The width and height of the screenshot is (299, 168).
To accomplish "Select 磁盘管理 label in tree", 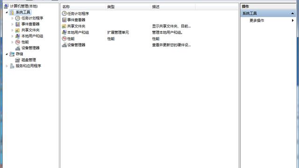I will coord(28,60).
